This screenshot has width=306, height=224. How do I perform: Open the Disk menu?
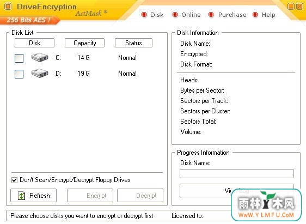[x=157, y=15]
